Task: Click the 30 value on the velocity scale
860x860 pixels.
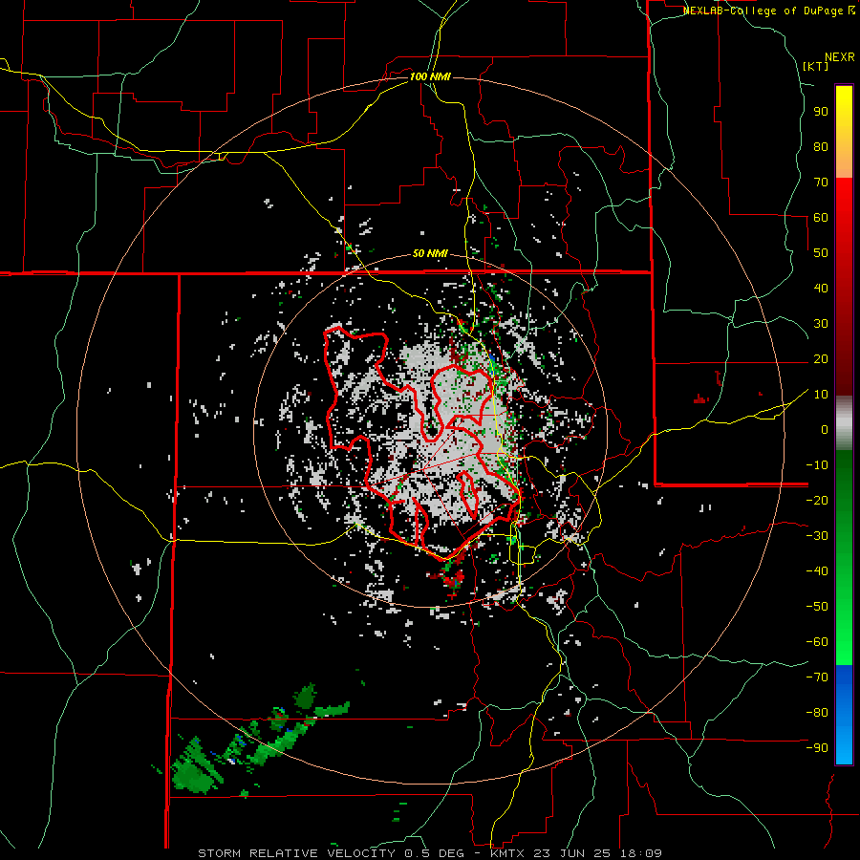Action: 821,324
